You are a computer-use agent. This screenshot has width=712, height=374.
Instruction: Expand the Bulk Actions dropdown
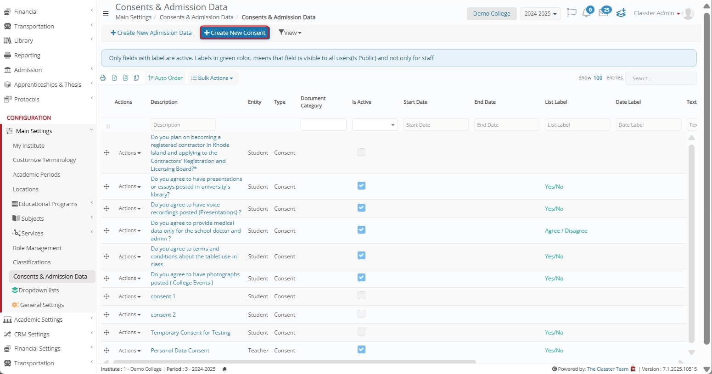(x=213, y=78)
